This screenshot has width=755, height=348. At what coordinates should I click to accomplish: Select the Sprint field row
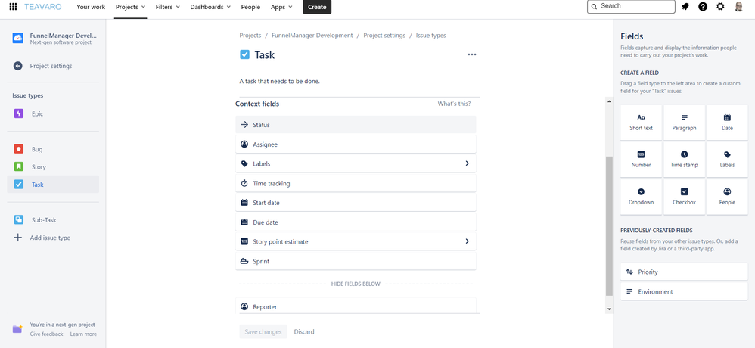tap(356, 261)
